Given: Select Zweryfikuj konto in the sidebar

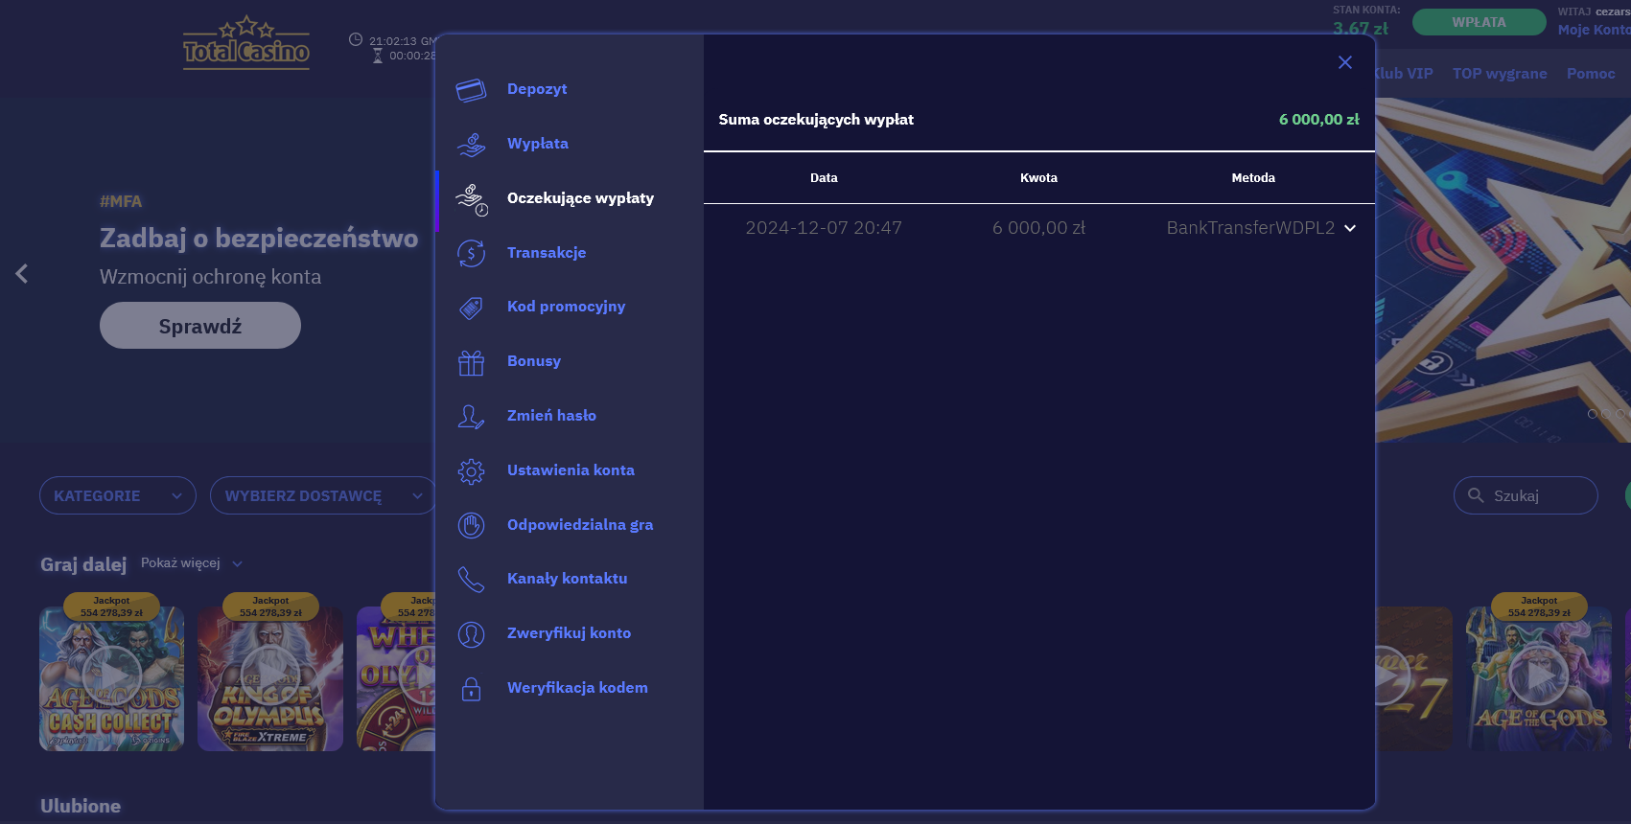Looking at the screenshot, I should (569, 633).
